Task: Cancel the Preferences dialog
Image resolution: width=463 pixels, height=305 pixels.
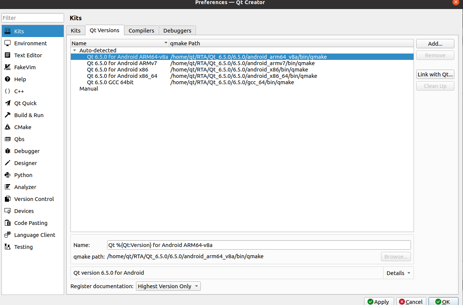Action: coord(411,302)
